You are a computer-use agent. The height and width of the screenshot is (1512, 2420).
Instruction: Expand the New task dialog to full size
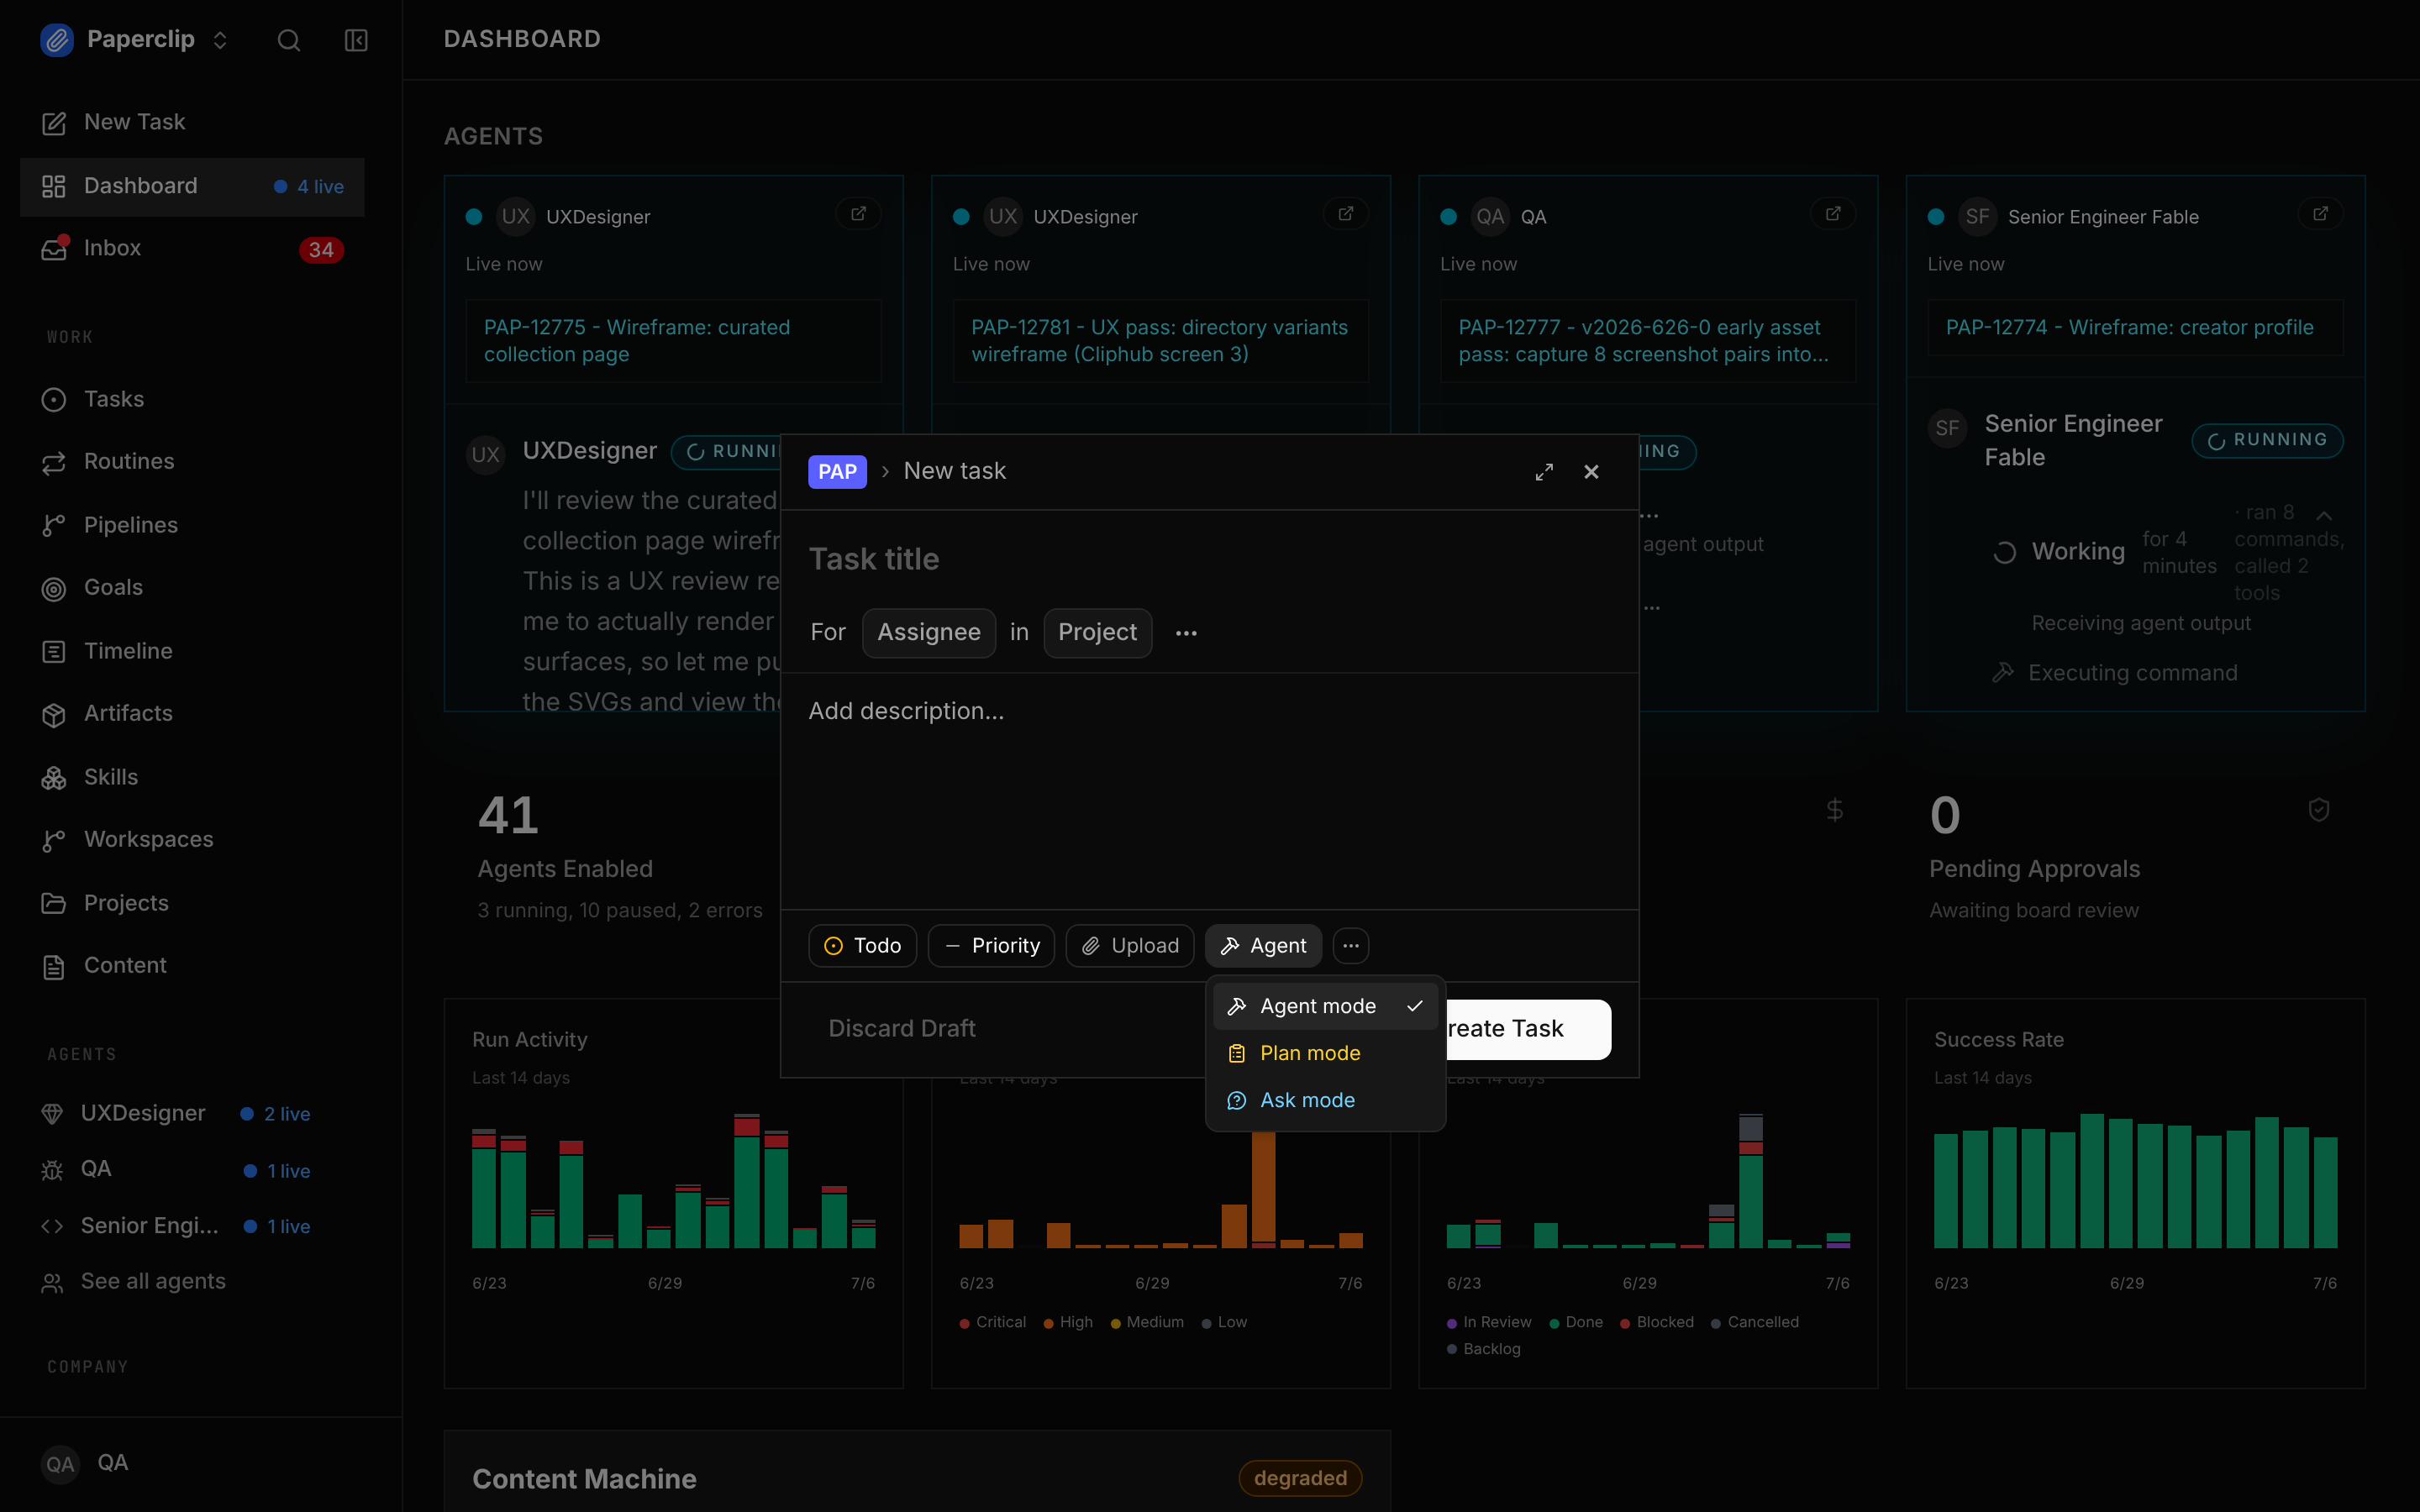[x=1544, y=472]
